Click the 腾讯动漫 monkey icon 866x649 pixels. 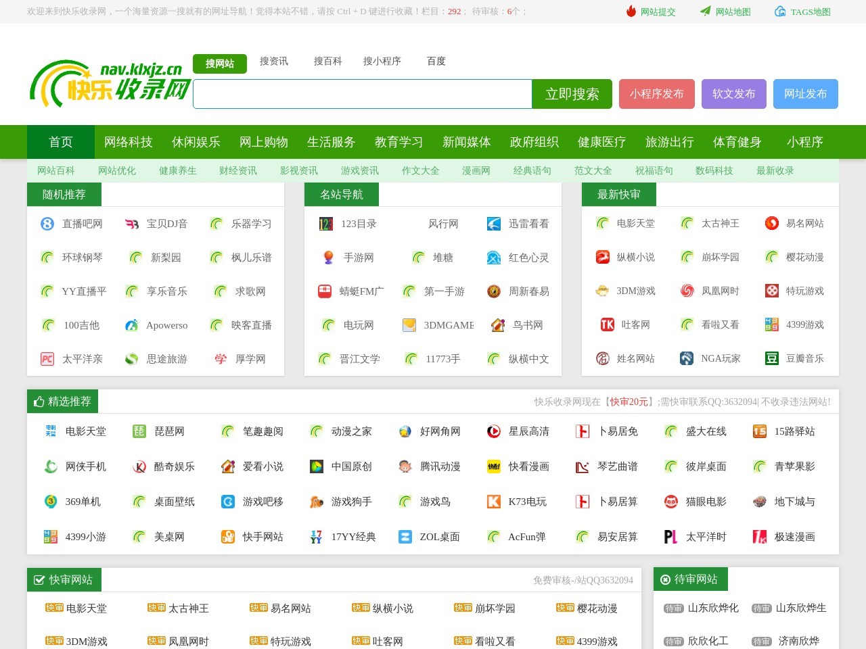tap(405, 466)
